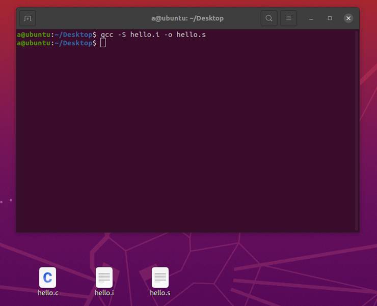The width and height of the screenshot is (377, 306).
Task: Click the hello.s file name label
Action: pyautogui.click(x=160, y=293)
